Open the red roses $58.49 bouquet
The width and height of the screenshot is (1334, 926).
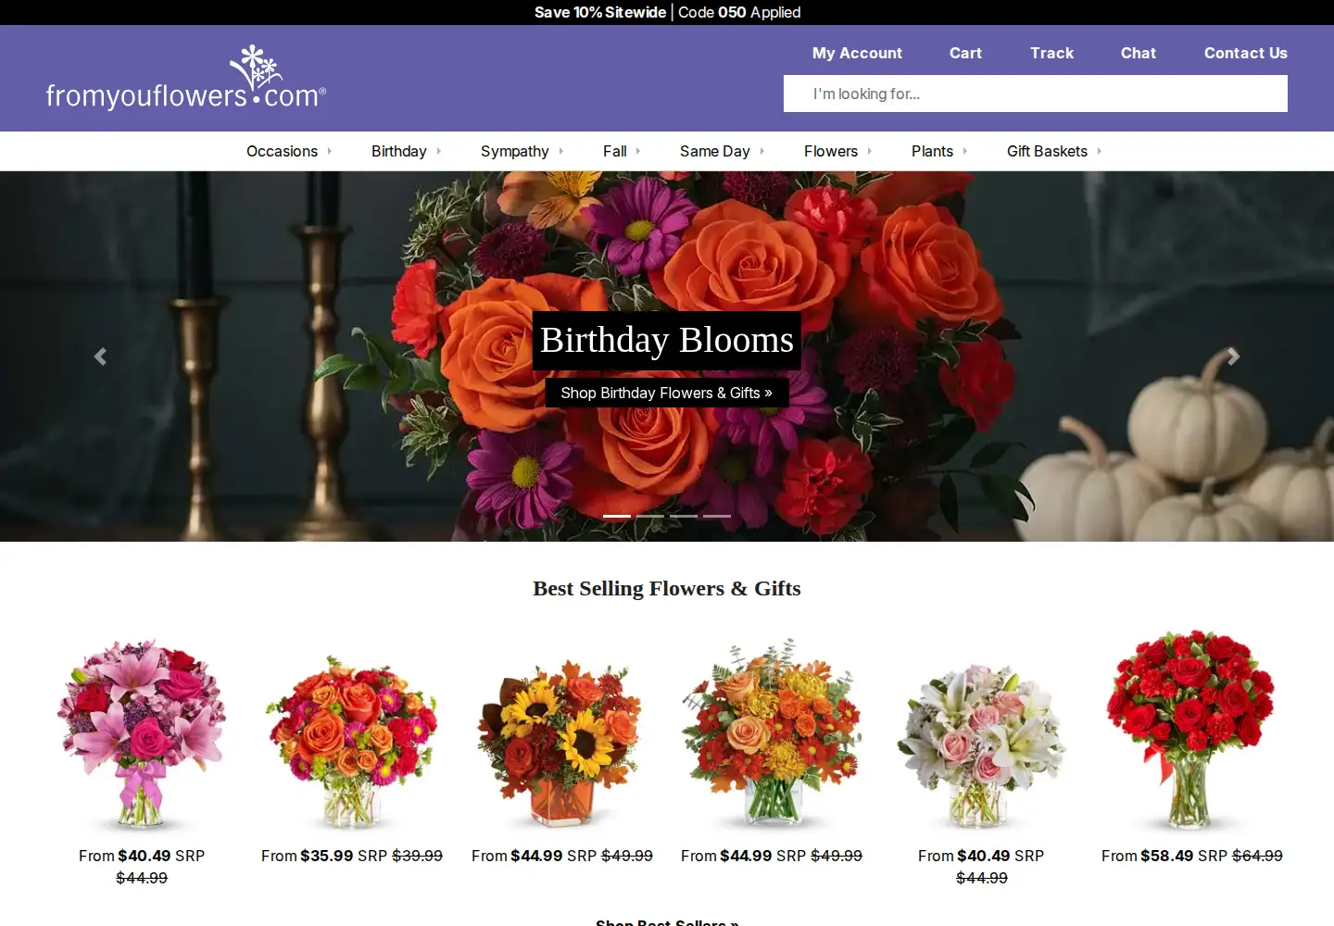[1191, 730]
